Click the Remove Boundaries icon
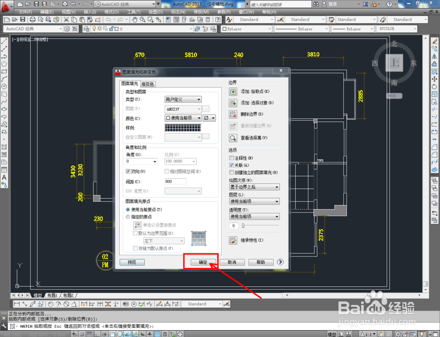 pos(233,114)
